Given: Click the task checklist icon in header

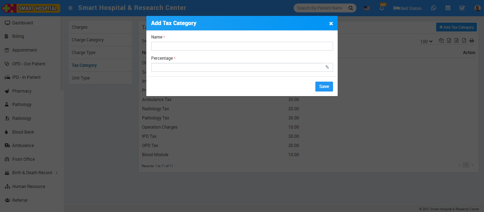Looking at the screenshot, I should click(x=462, y=8).
